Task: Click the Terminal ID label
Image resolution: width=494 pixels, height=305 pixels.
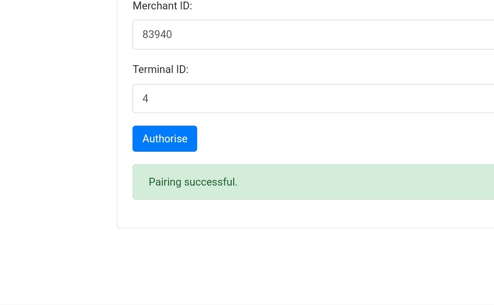Action: click(x=160, y=69)
